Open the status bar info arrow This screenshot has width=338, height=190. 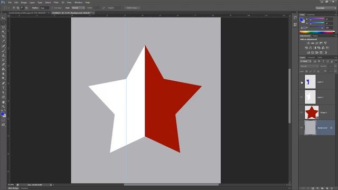(51, 185)
